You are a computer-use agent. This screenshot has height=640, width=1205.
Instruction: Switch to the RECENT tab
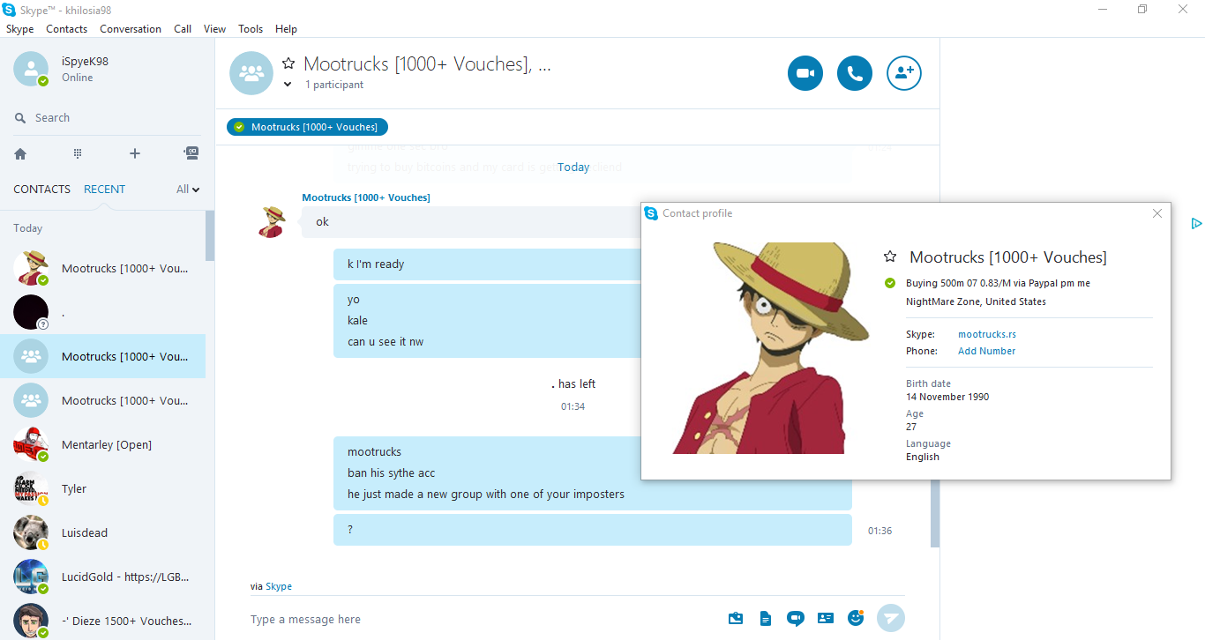(x=104, y=189)
